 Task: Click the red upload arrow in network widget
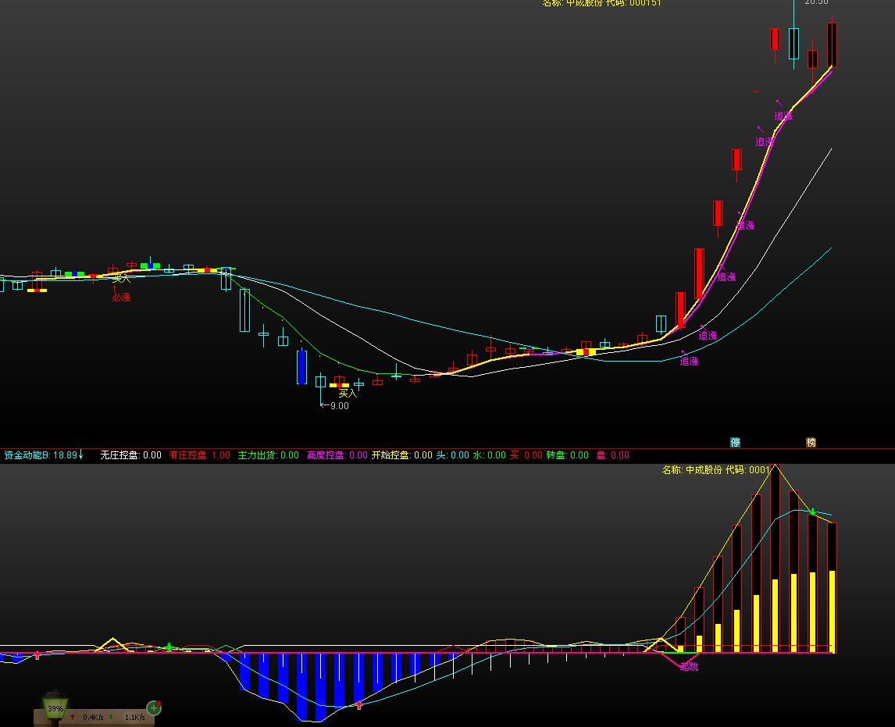(73, 718)
